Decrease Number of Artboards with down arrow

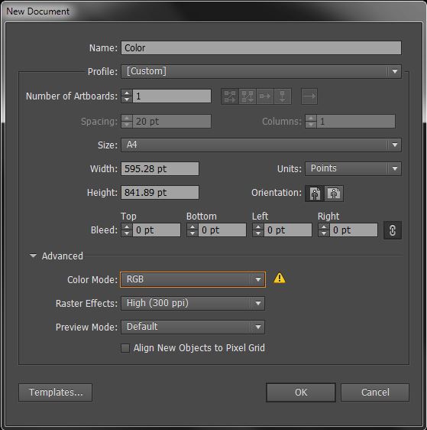pyautogui.click(x=127, y=99)
